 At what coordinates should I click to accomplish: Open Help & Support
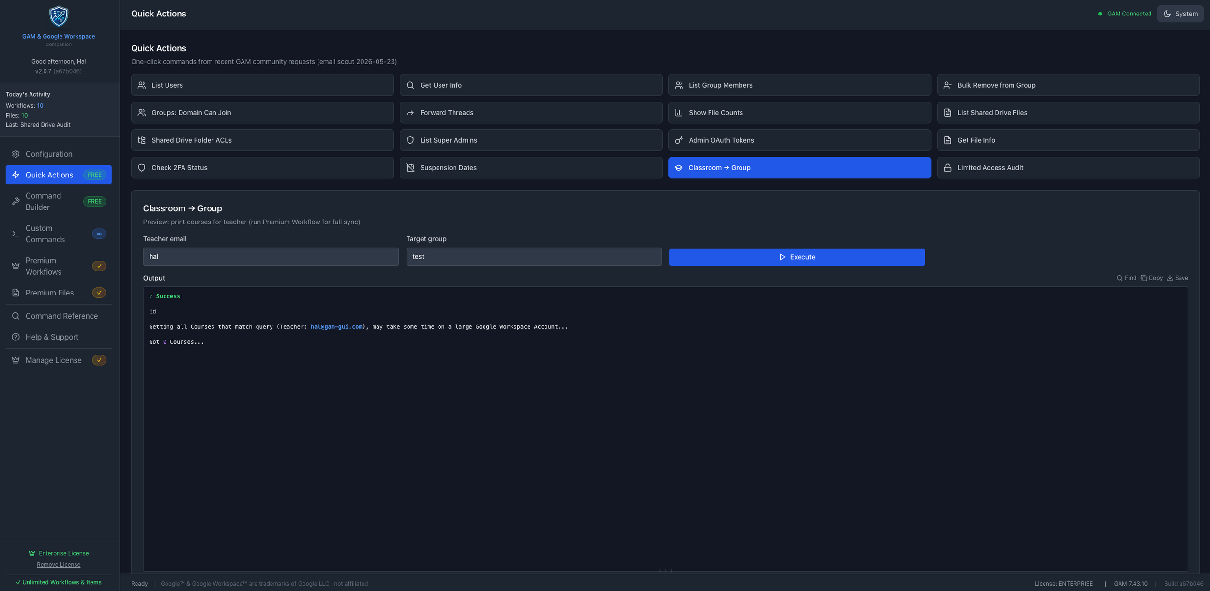[x=59, y=337]
